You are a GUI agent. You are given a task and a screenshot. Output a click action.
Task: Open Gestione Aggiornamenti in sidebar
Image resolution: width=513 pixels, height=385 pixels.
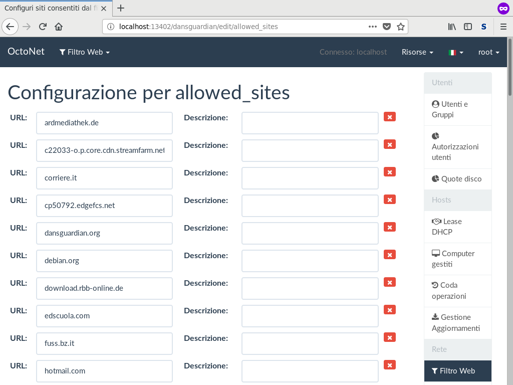point(458,323)
